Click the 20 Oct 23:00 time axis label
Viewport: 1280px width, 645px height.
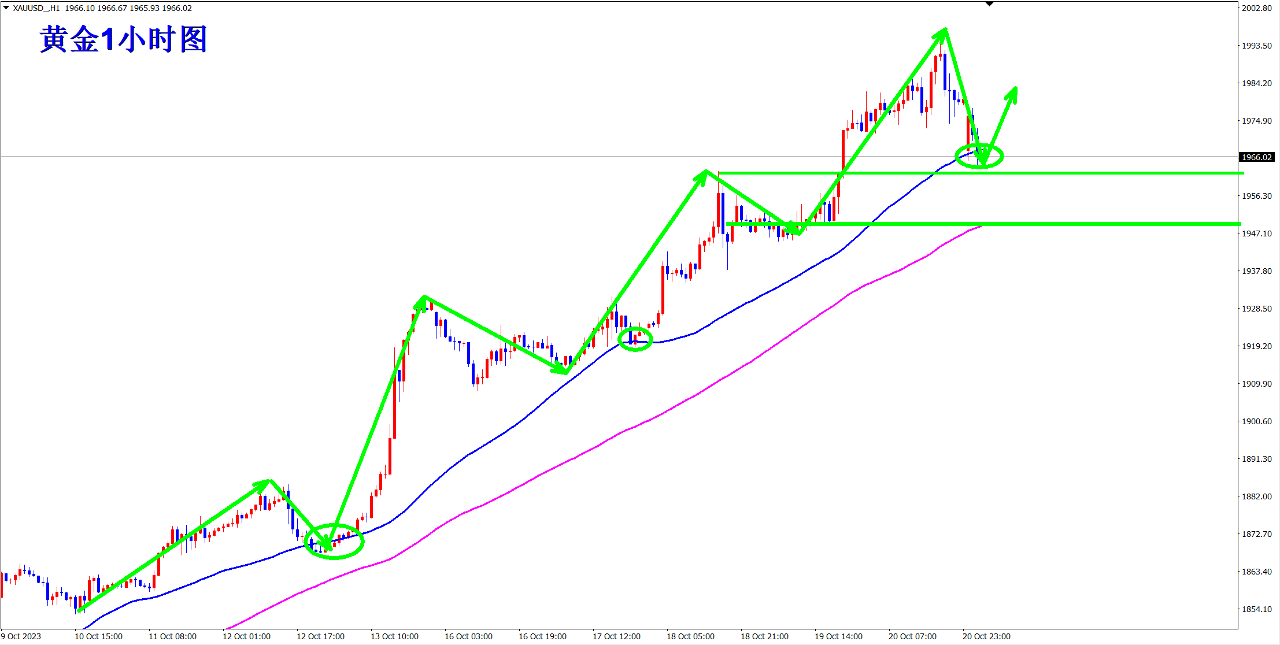986,636
